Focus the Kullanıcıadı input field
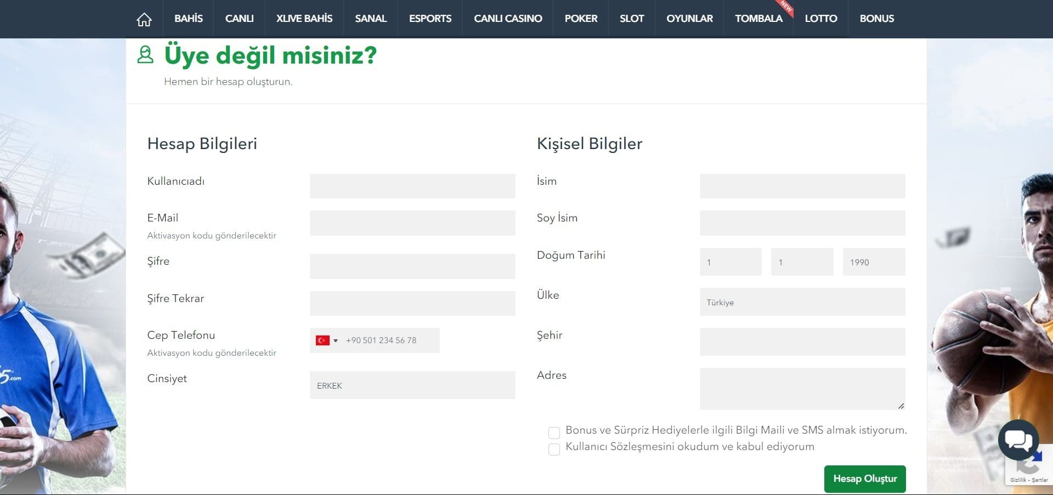Image resolution: width=1053 pixels, height=495 pixels. click(412, 186)
